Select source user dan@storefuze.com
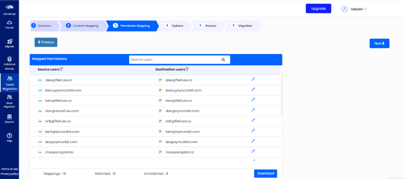404x179 pixels. coord(62,111)
